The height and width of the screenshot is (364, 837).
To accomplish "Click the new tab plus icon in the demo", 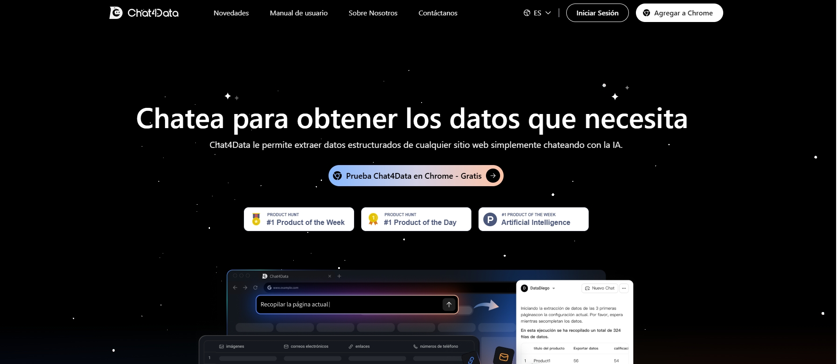I will [339, 276].
